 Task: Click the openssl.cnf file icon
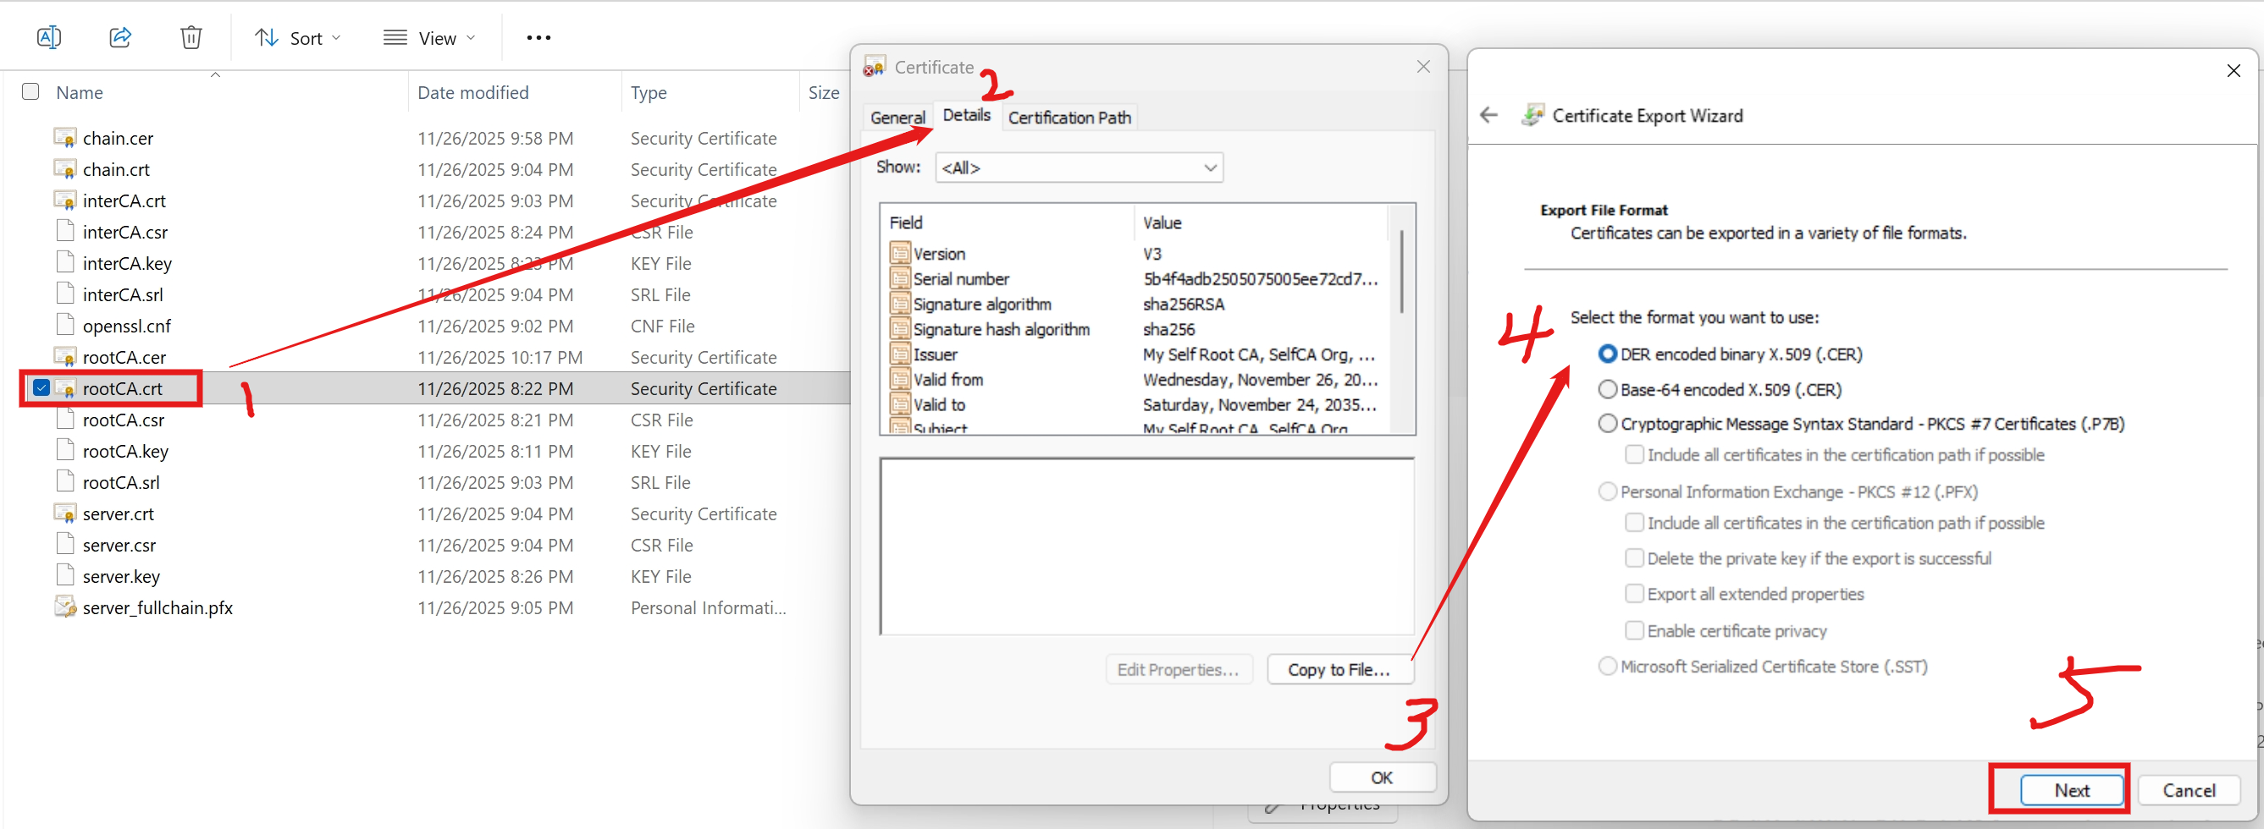click(x=65, y=326)
